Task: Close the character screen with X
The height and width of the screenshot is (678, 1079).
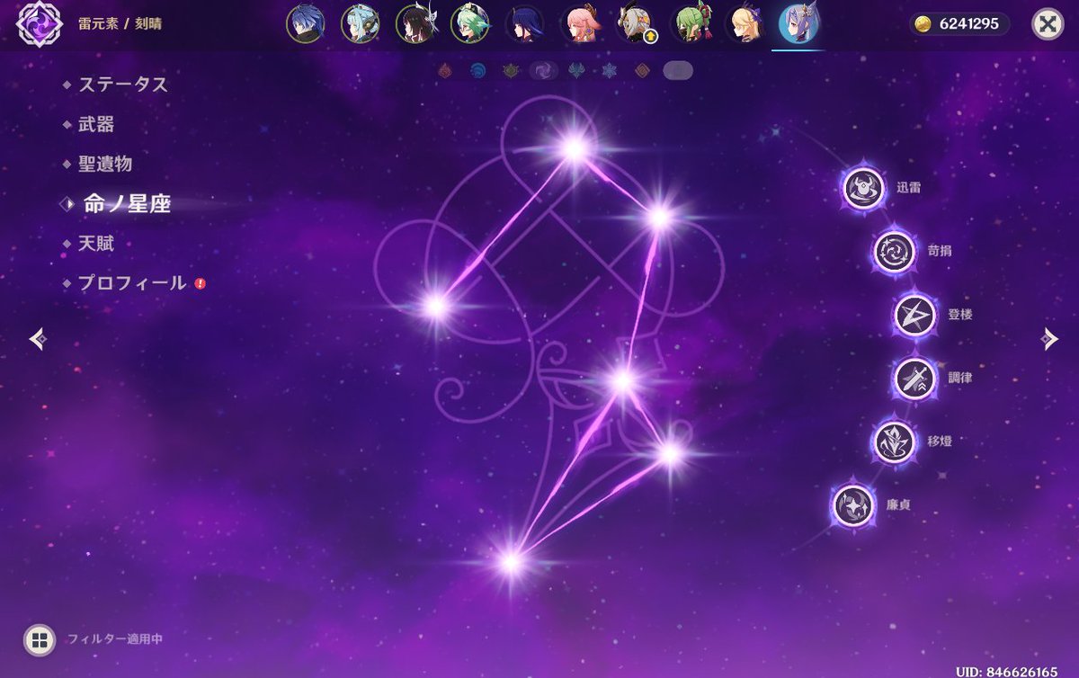Action: tap(1047, 24)
